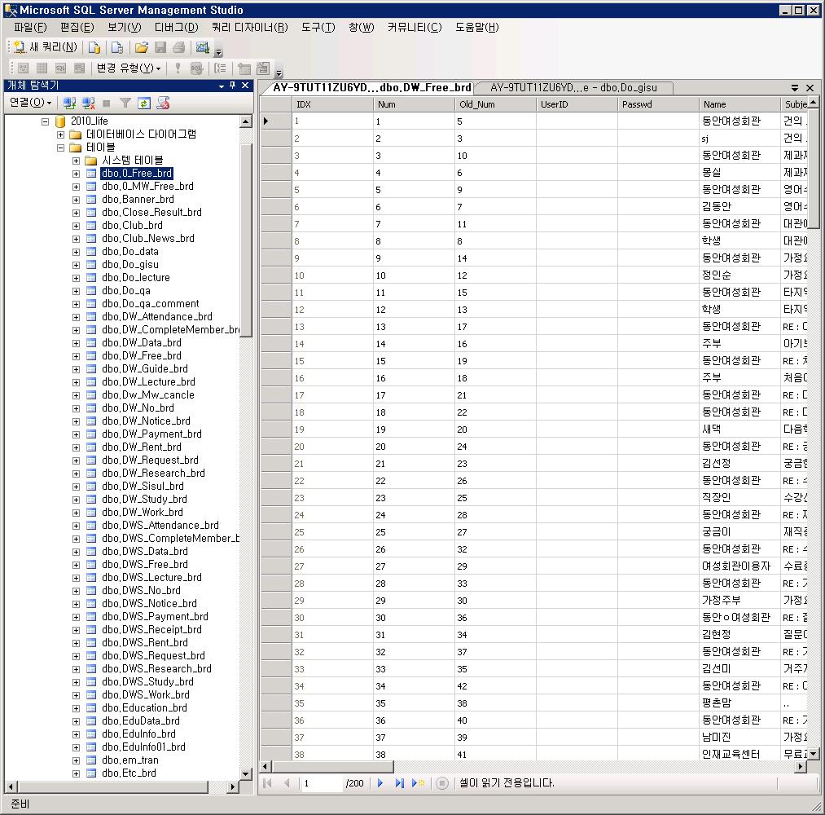Switch to the dbo.Do_gisu tab

pos(573,87)
